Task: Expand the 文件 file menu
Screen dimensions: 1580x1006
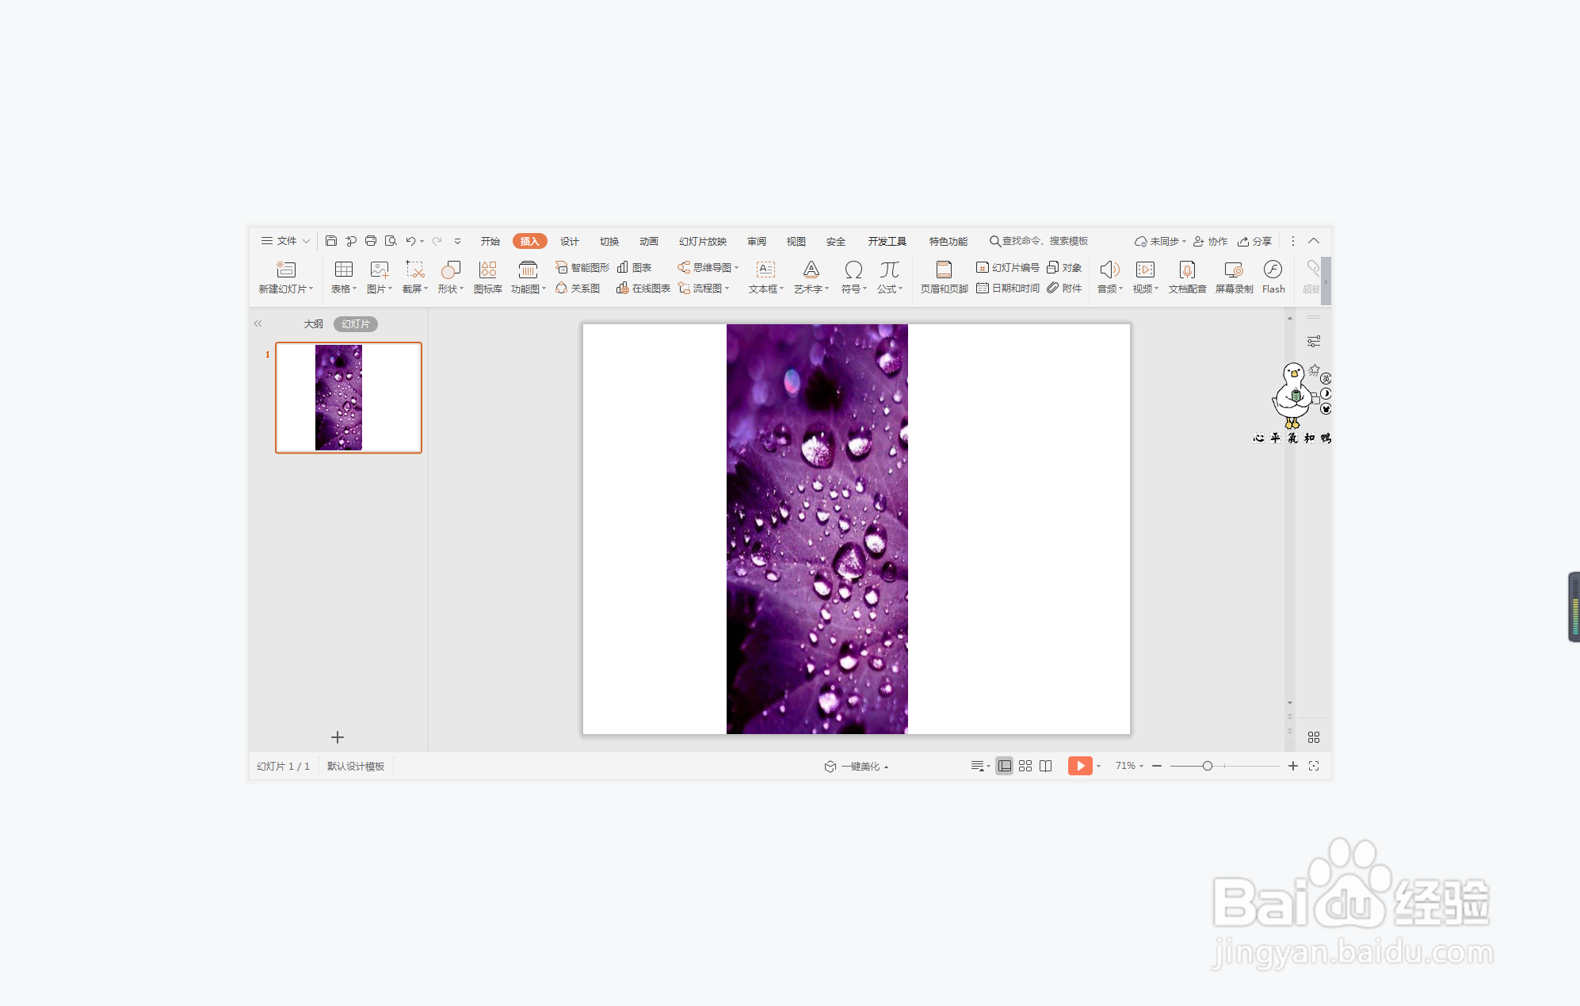Action: (286, 241)
